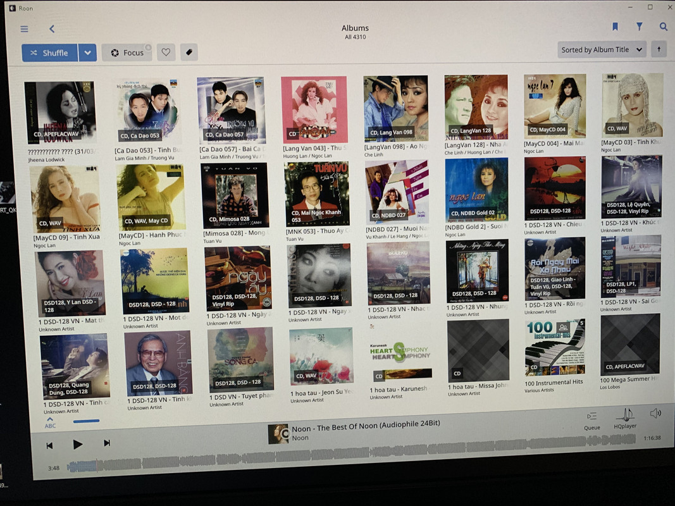Viewport: 675px width, 506px height.
Task: Open the search magnifier icon
Action: click(664, 27)
